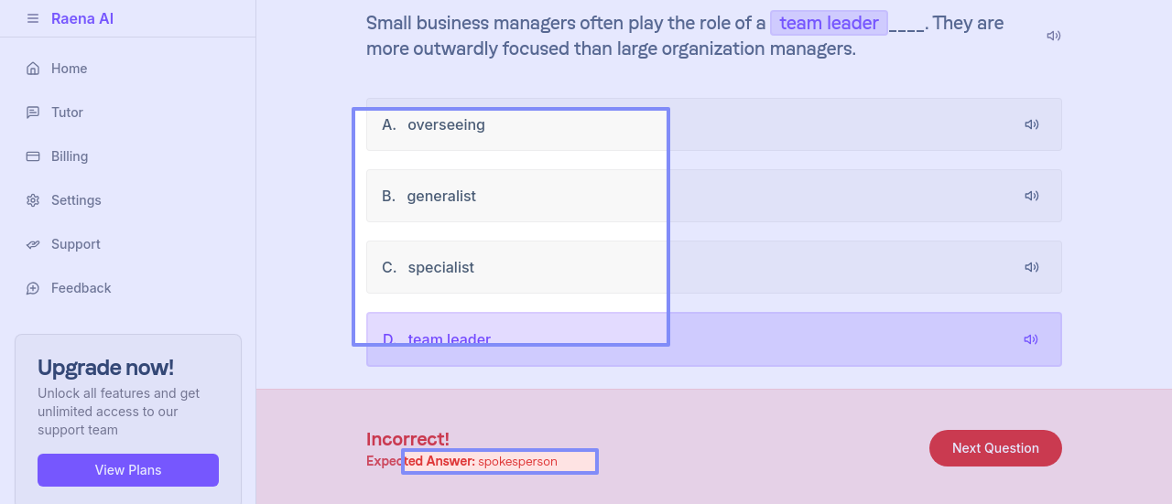This screenshot has height=504, width=1172.
Task: Click the Support handshake icon
Action: coord(33,244)
